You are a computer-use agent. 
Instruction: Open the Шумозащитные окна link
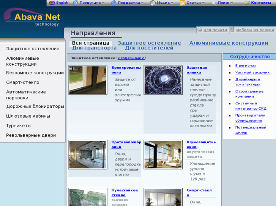click(x=201, y=144)
